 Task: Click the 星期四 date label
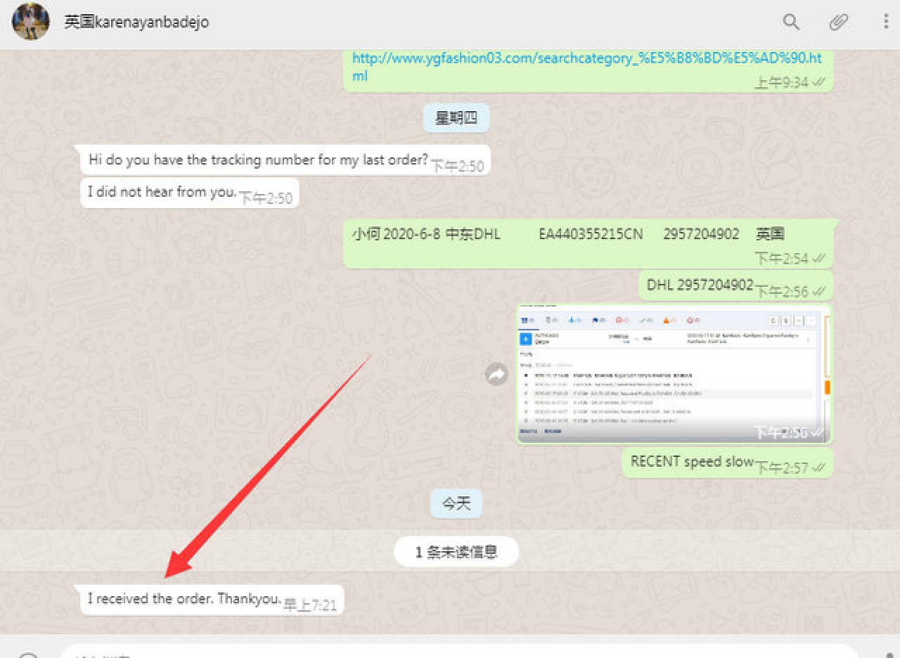(x=456, y=118)
